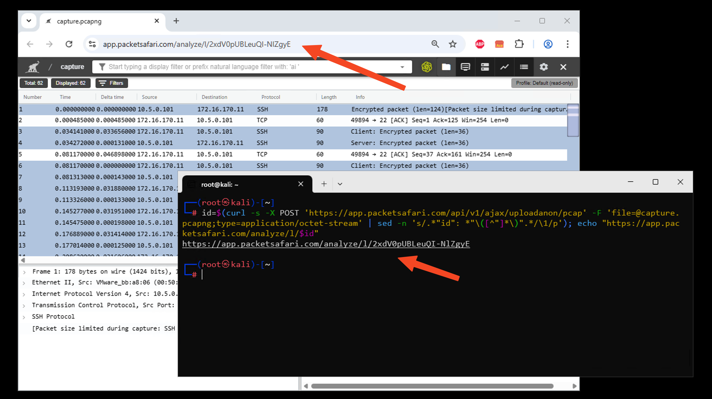This screenshot has height=399, width=712.
Task: Select the capture.pcapng browser tab
Action: [102, 21]
